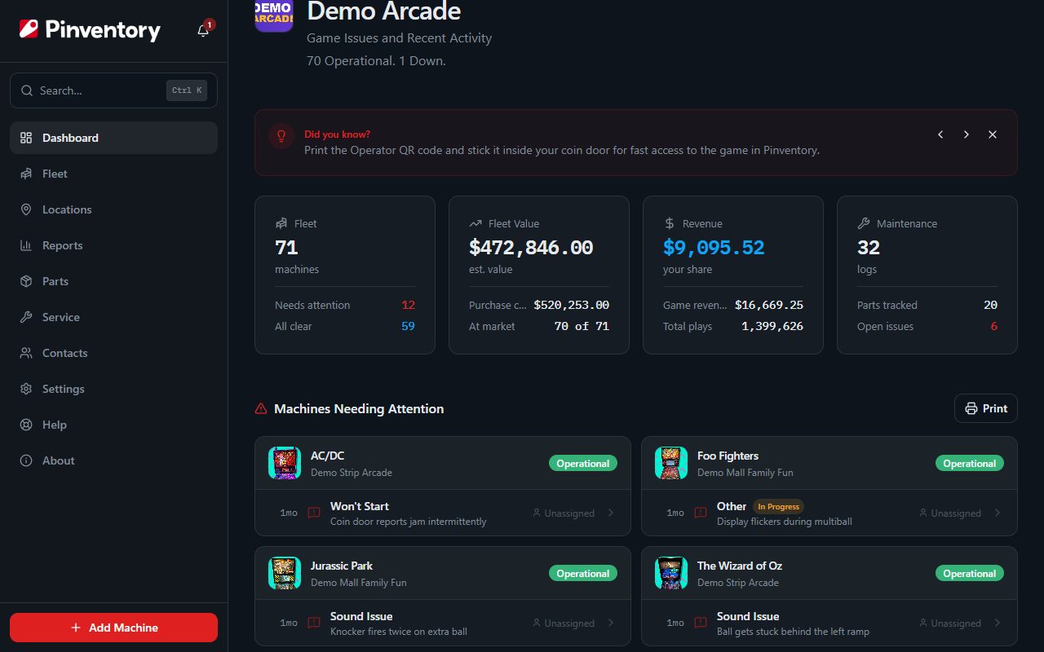
Task: Click the Service wrench icon
Action: pos(26,317)
